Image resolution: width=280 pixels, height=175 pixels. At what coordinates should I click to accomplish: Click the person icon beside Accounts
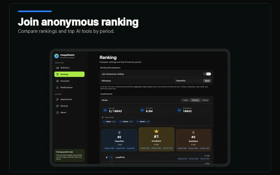[57, 81]
